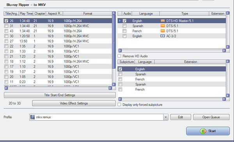Click the Play Time column header
The width and height of the screenshot is (234, 142).
pos(26,14)
